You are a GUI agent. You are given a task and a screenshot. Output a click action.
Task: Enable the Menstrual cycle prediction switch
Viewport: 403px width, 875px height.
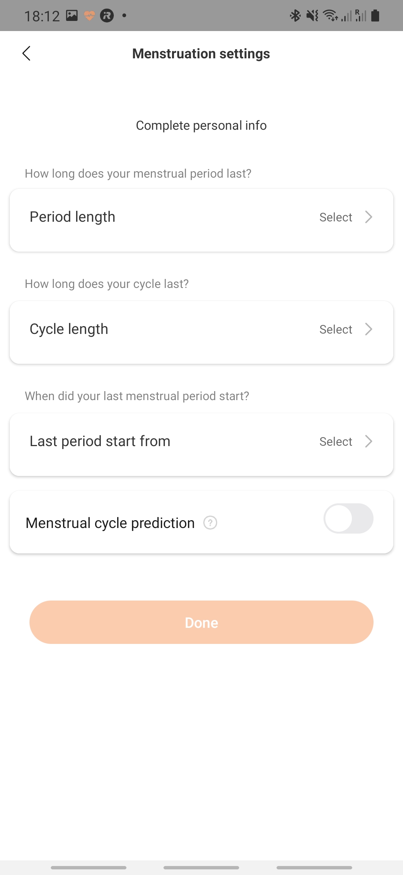click(348, 519)
